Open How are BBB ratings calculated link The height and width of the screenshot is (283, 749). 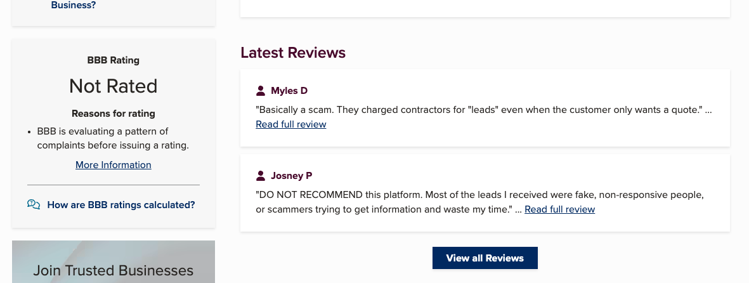(x=121, y=205)
